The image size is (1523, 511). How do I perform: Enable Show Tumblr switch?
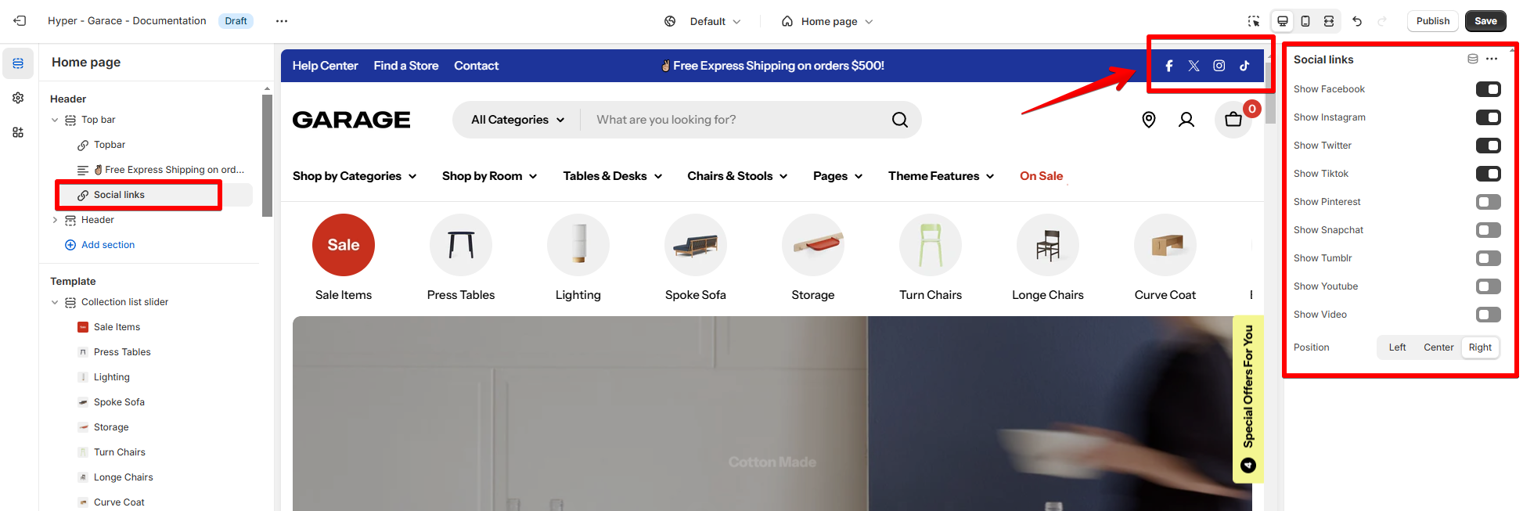(x=1489, y=258)
